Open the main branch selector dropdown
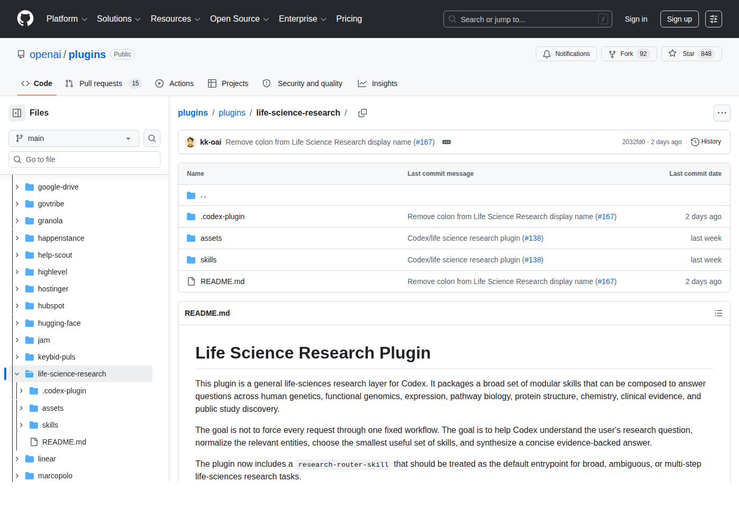 click(74, 138)
